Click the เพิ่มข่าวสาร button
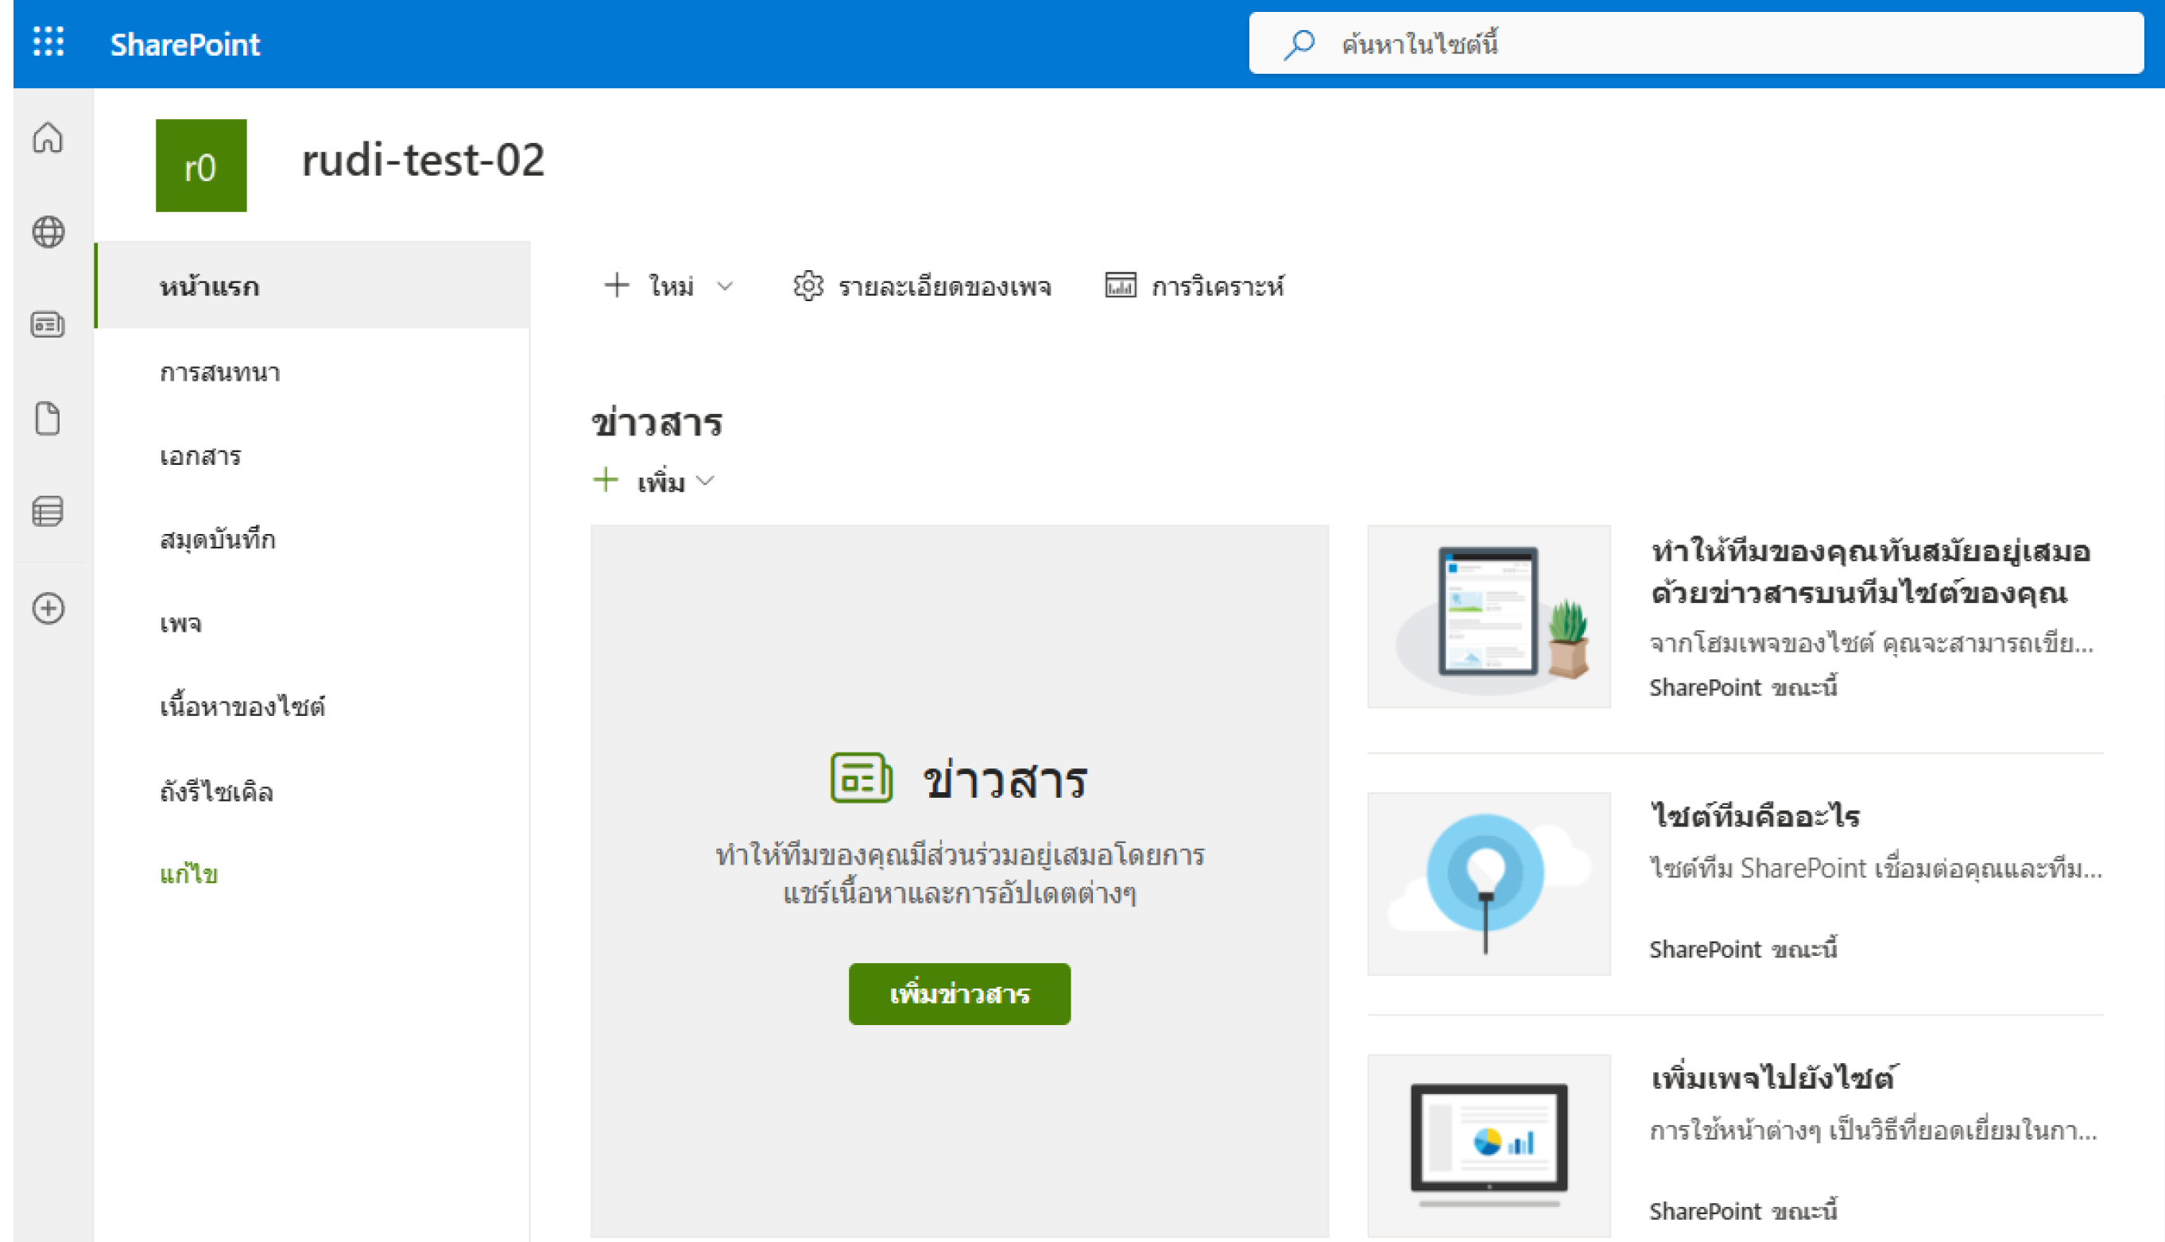The image size is (2165, 1242). coord(959,994)
